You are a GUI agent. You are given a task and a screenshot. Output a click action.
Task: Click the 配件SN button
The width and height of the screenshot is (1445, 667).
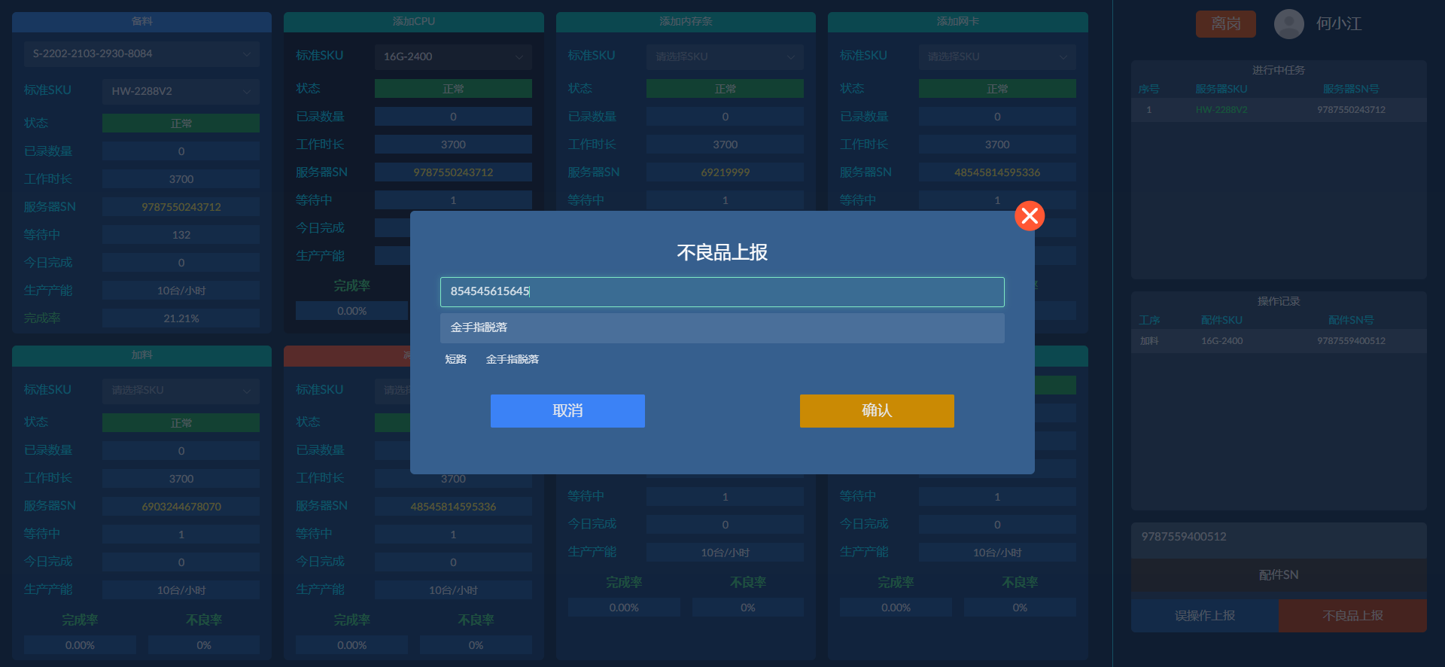click(x=1278, y=575)
